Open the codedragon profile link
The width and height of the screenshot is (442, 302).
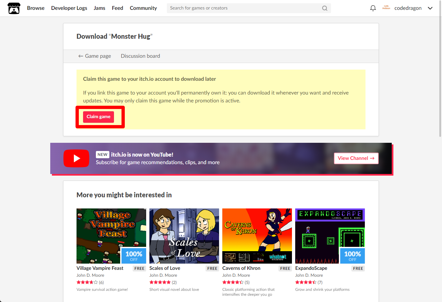click(408, 8)
